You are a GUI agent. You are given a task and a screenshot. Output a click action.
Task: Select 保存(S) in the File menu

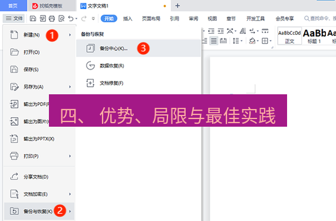(x=39, y=70)
